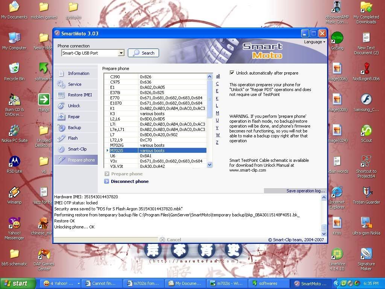Filter model list by letter Z
This screenshot has height=289, width=385.
(217, 142)
